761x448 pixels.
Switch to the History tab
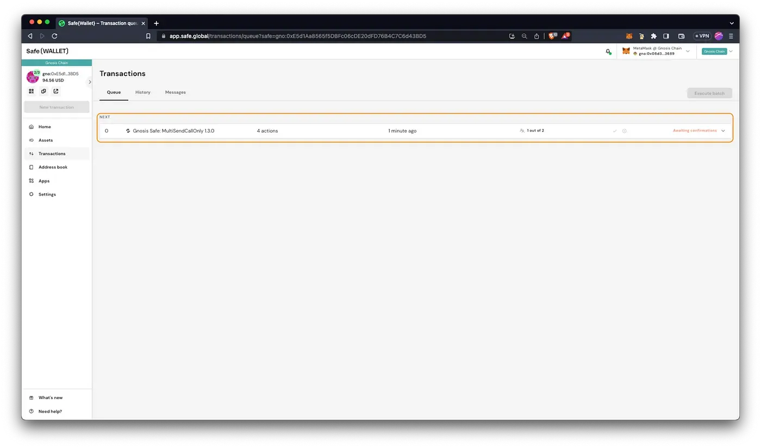(143, 92)
